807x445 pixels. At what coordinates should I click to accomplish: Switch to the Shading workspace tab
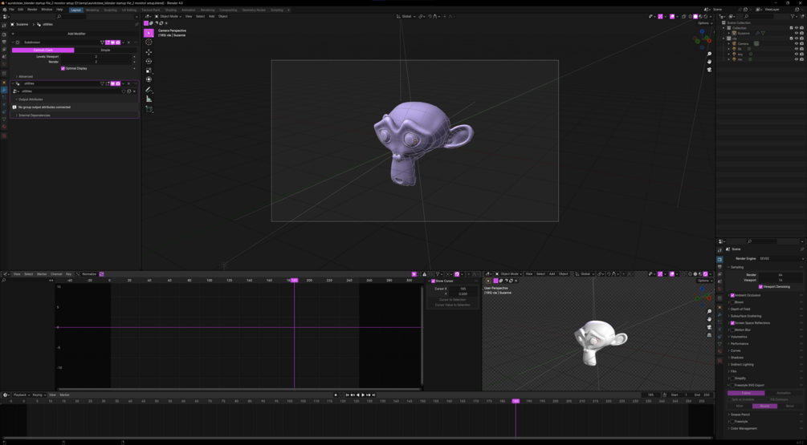click(171, 10)
